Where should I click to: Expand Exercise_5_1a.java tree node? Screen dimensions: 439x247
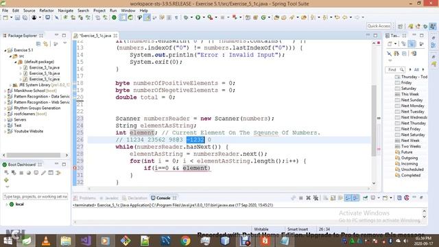(x=21, y=67)
